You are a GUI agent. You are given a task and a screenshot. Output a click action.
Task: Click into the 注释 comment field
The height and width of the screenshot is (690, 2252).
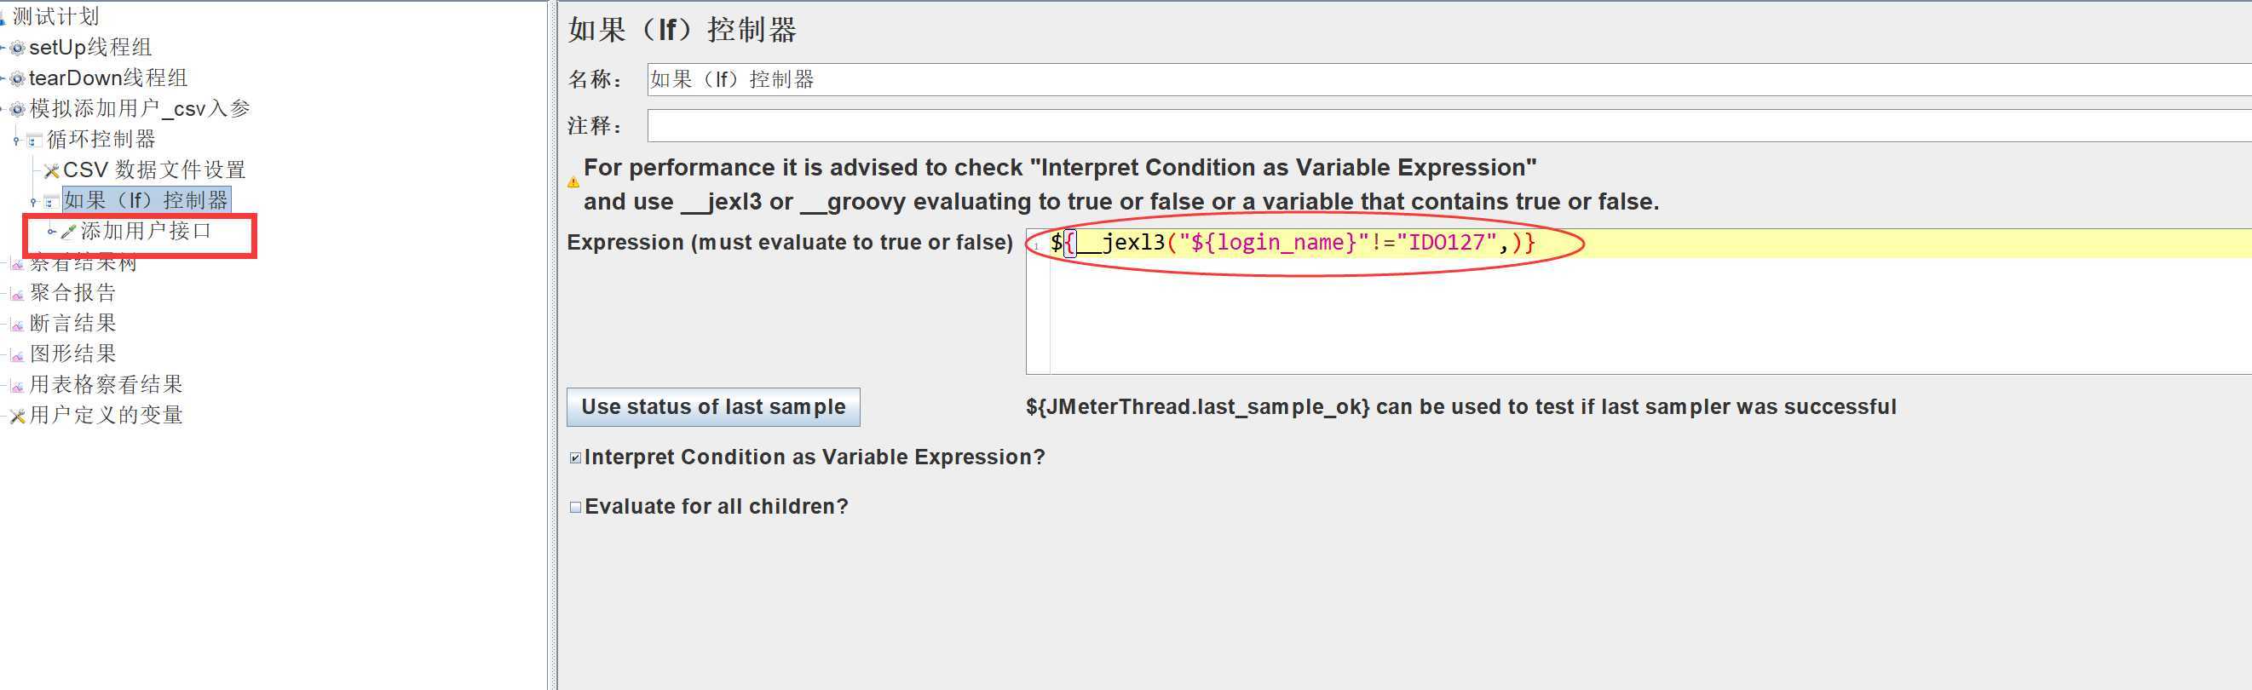click(1449, 126)
